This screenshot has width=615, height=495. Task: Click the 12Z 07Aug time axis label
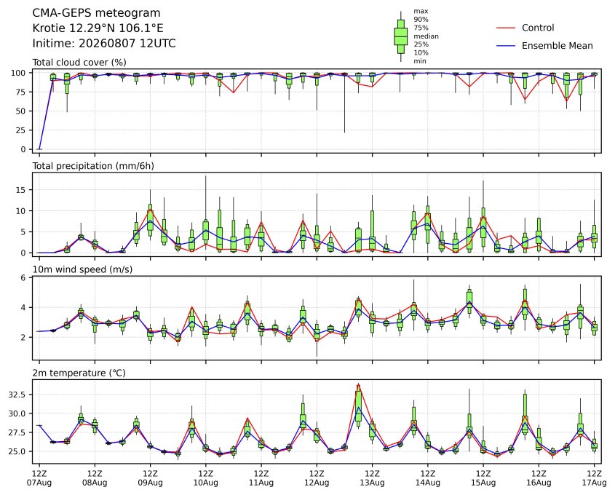39,478
